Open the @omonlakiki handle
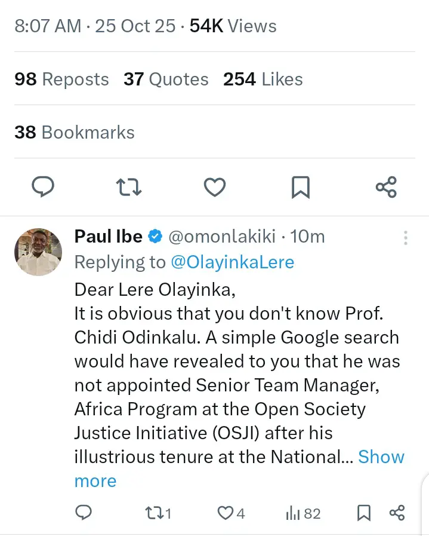This screenshot has height=536, width=429. click(222, 237)
